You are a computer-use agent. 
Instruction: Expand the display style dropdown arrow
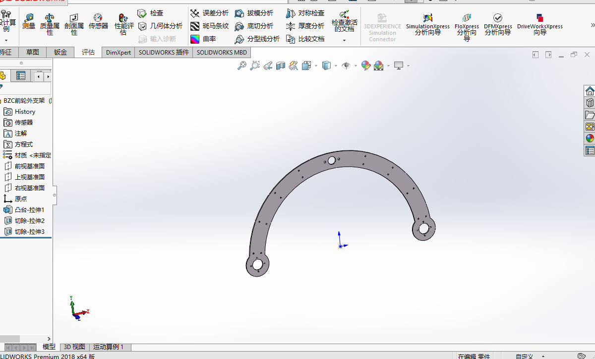pyautogui.click(x=336, y=66)
